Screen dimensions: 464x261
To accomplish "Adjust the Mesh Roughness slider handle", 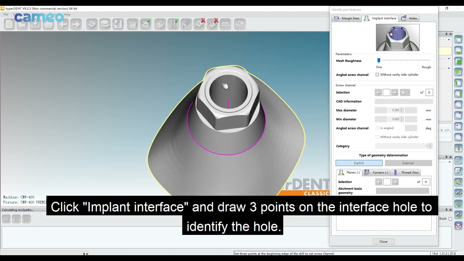I will [x=379, y=61].
